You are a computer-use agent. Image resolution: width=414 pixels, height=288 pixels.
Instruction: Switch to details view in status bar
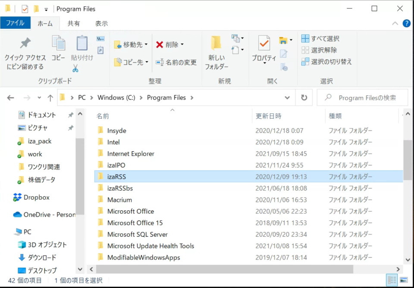pos(392,280)
